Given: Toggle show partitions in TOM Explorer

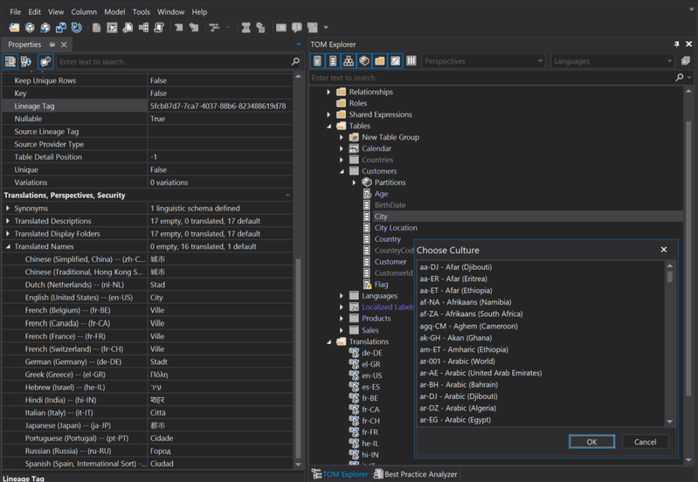Looking at the screenshot, I should [364, 61].
